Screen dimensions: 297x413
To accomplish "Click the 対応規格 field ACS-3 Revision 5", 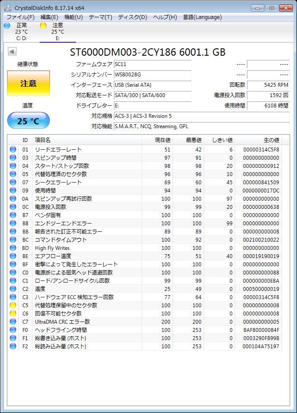I will click(x=202, y=116).
